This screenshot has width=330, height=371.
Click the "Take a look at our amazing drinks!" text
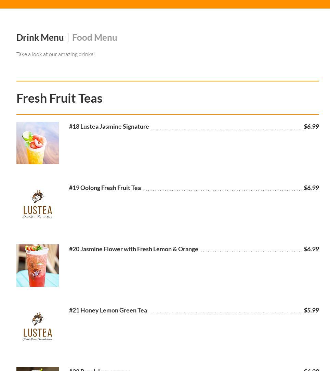[55, 54]
